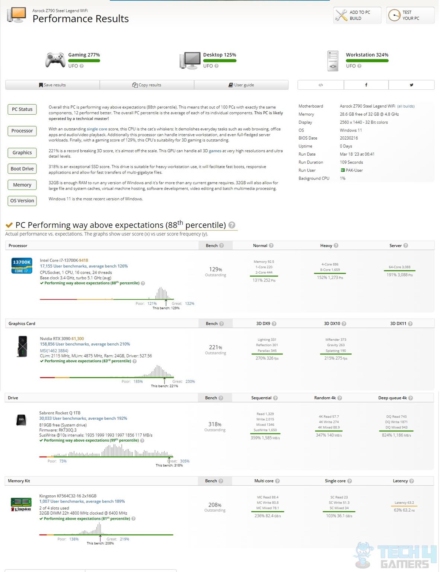The width and height of the screenshot is (440, 572).
Task: Click help icon beside Graphics Card Bench header
Action: (x=221, y=324)
